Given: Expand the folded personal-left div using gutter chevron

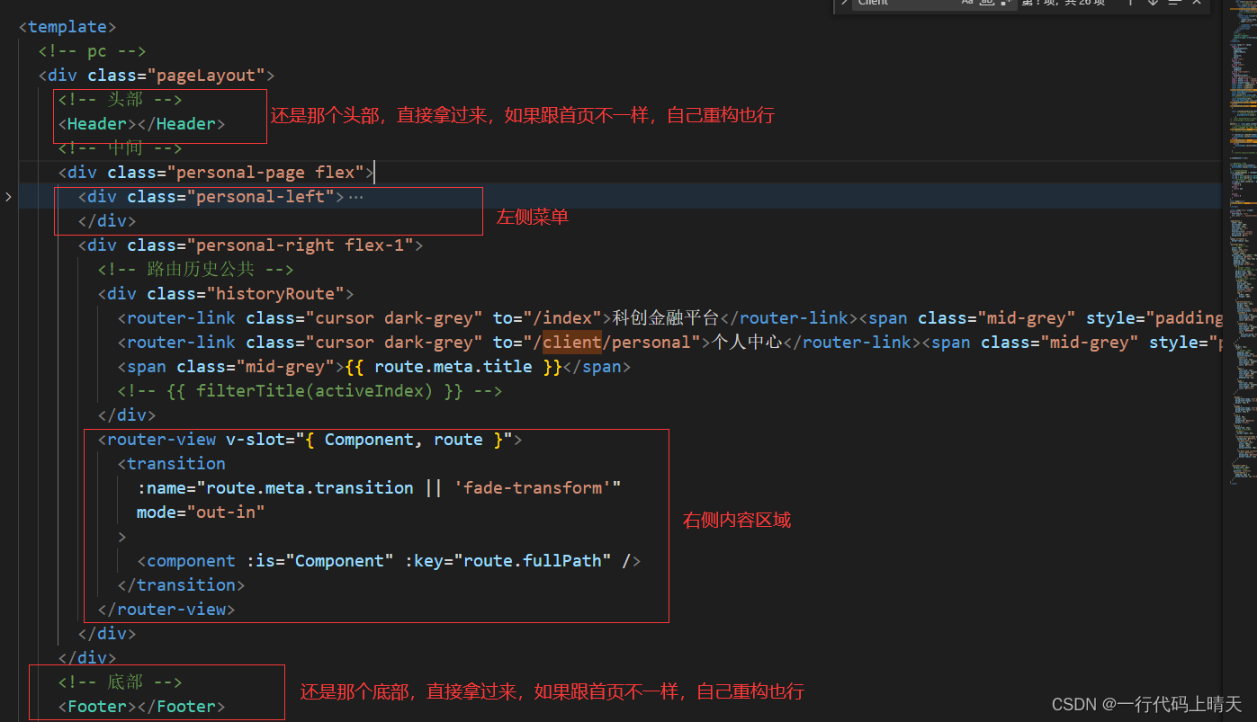Looking at the screenshot, I should coord(8,196).
